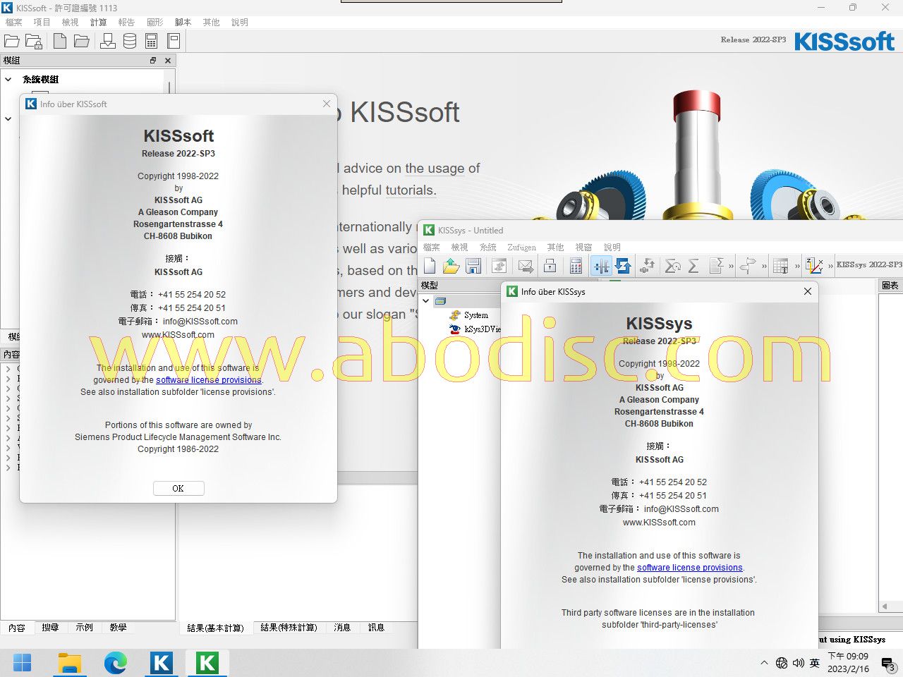Viewport: 903px width, 677px height.
Task: Select 結果(特殊計算) tab
Action: (x=289, y=628)
